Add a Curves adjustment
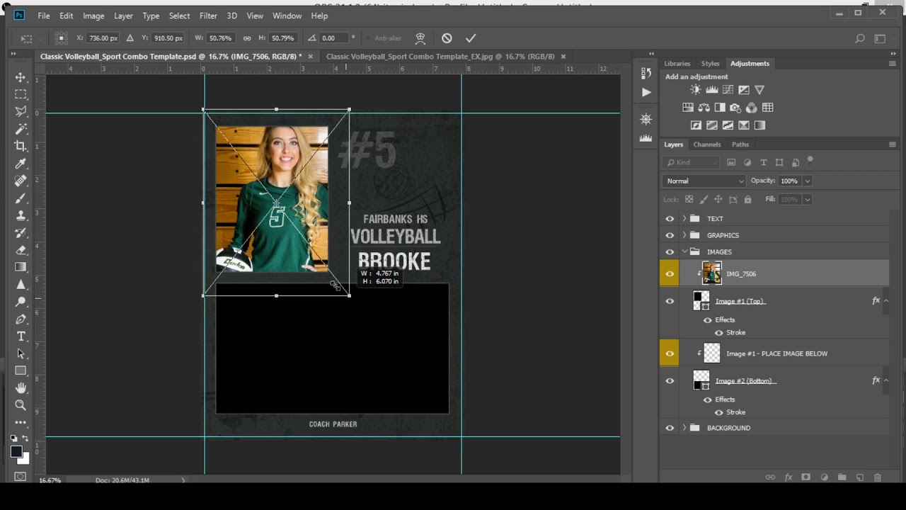 (x=728, y=90)
